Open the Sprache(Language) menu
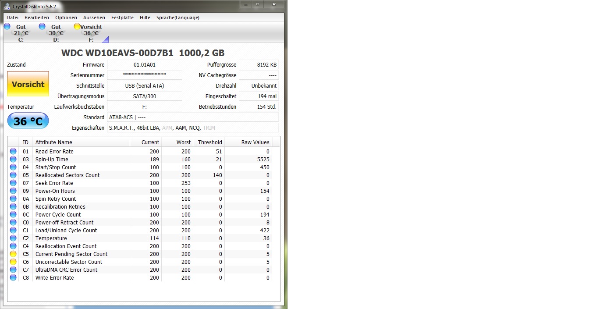Image resolution: width=610 pixels, height=309 pixels. (x=178, y=18)
